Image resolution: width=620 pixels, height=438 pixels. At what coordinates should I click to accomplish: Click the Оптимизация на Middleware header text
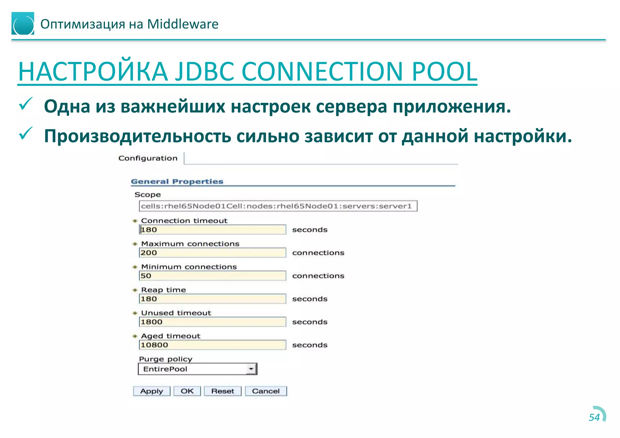point(129,24)
